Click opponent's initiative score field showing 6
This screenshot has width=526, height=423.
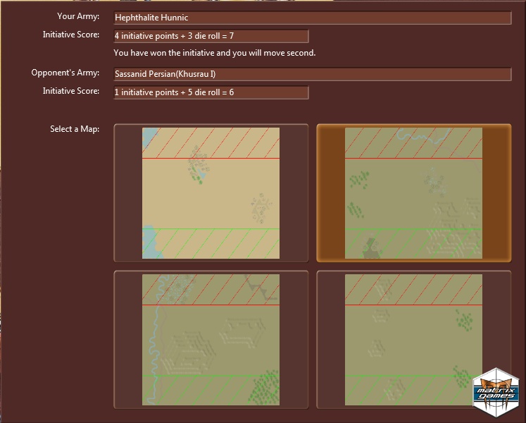pos(211,92)
